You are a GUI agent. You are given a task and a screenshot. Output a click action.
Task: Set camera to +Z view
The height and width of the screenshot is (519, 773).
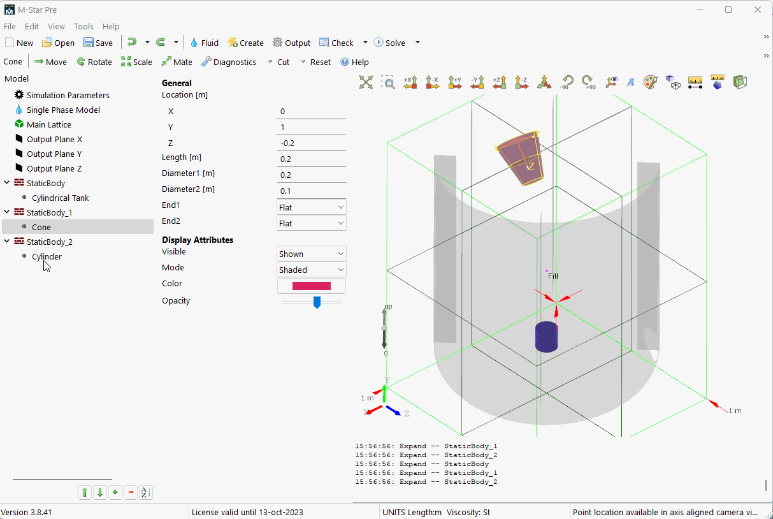click(500, 82)
